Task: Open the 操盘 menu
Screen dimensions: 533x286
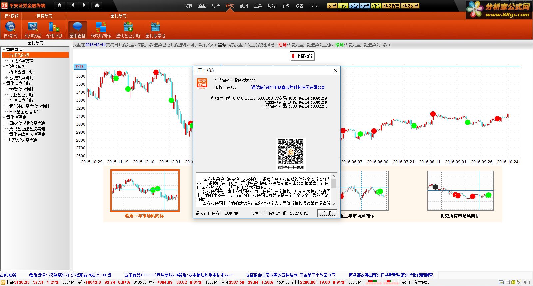Action: point(202,6)
